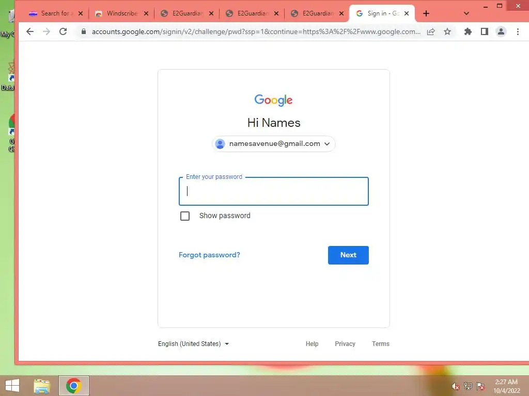Go back to the previous page
Image resolution: width=529 pixels, height=396 pixels.
click(x=30, y=31)
